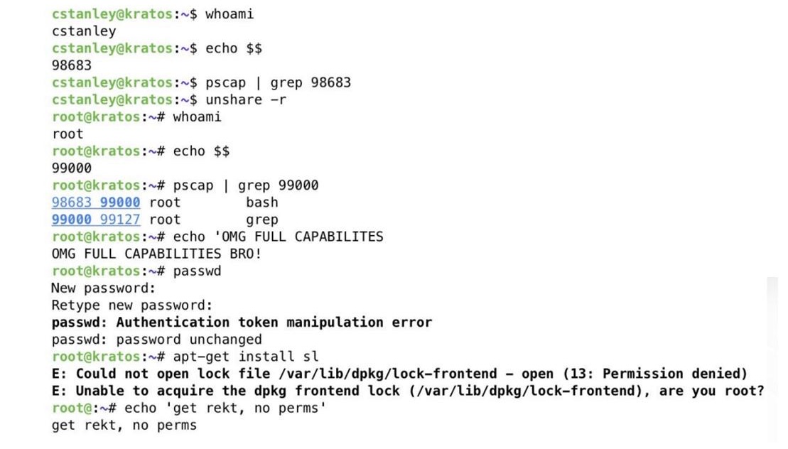Click the 'get rekt, no perms' output line
Image resolution: width=788 pixels, height=449 pixels.
tap(124, 426)
